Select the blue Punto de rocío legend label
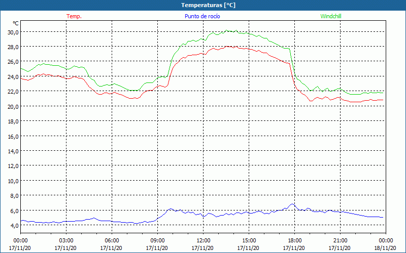 click(202, 16)
